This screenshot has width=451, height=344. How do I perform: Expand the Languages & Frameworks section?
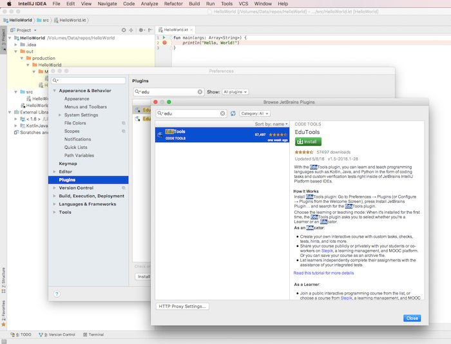click(x=54, y=204)
